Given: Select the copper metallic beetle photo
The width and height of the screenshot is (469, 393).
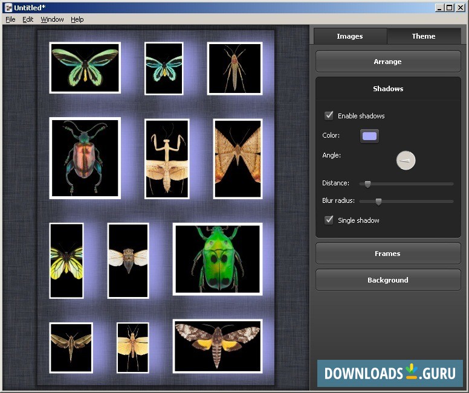Looking at the screenshot, I should click(x=85, y=158).
